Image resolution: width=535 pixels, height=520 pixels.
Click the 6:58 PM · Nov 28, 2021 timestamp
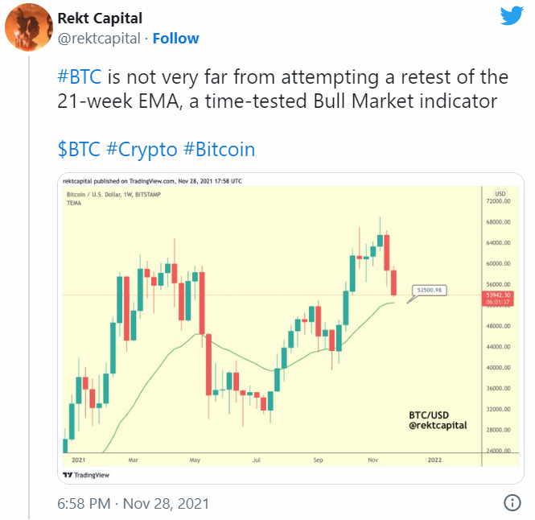(x=133, y=504)
